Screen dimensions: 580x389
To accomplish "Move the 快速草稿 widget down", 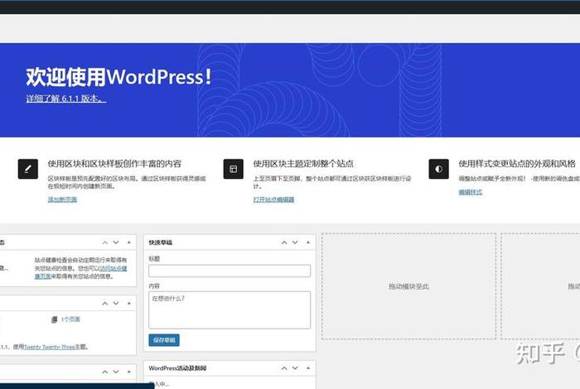I will click(295, 243).
